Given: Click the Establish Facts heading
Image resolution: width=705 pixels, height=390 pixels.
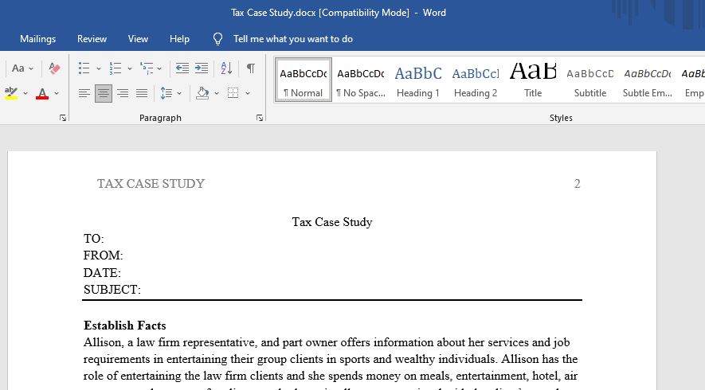Looking at the screenshot, I should 125,326.
